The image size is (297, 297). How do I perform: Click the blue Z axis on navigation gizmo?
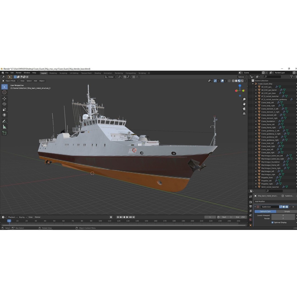coord(240,86)
